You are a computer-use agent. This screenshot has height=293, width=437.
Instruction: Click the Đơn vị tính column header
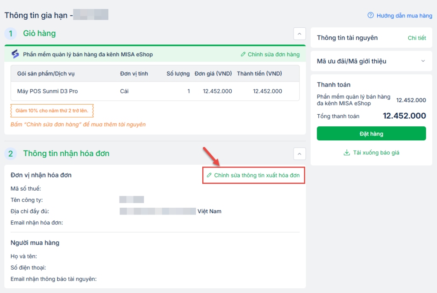[134, 73]
